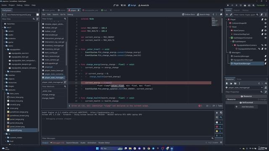Open the Editor menu
This screenshot has width=269, height=151.
[x=27, y=5]
